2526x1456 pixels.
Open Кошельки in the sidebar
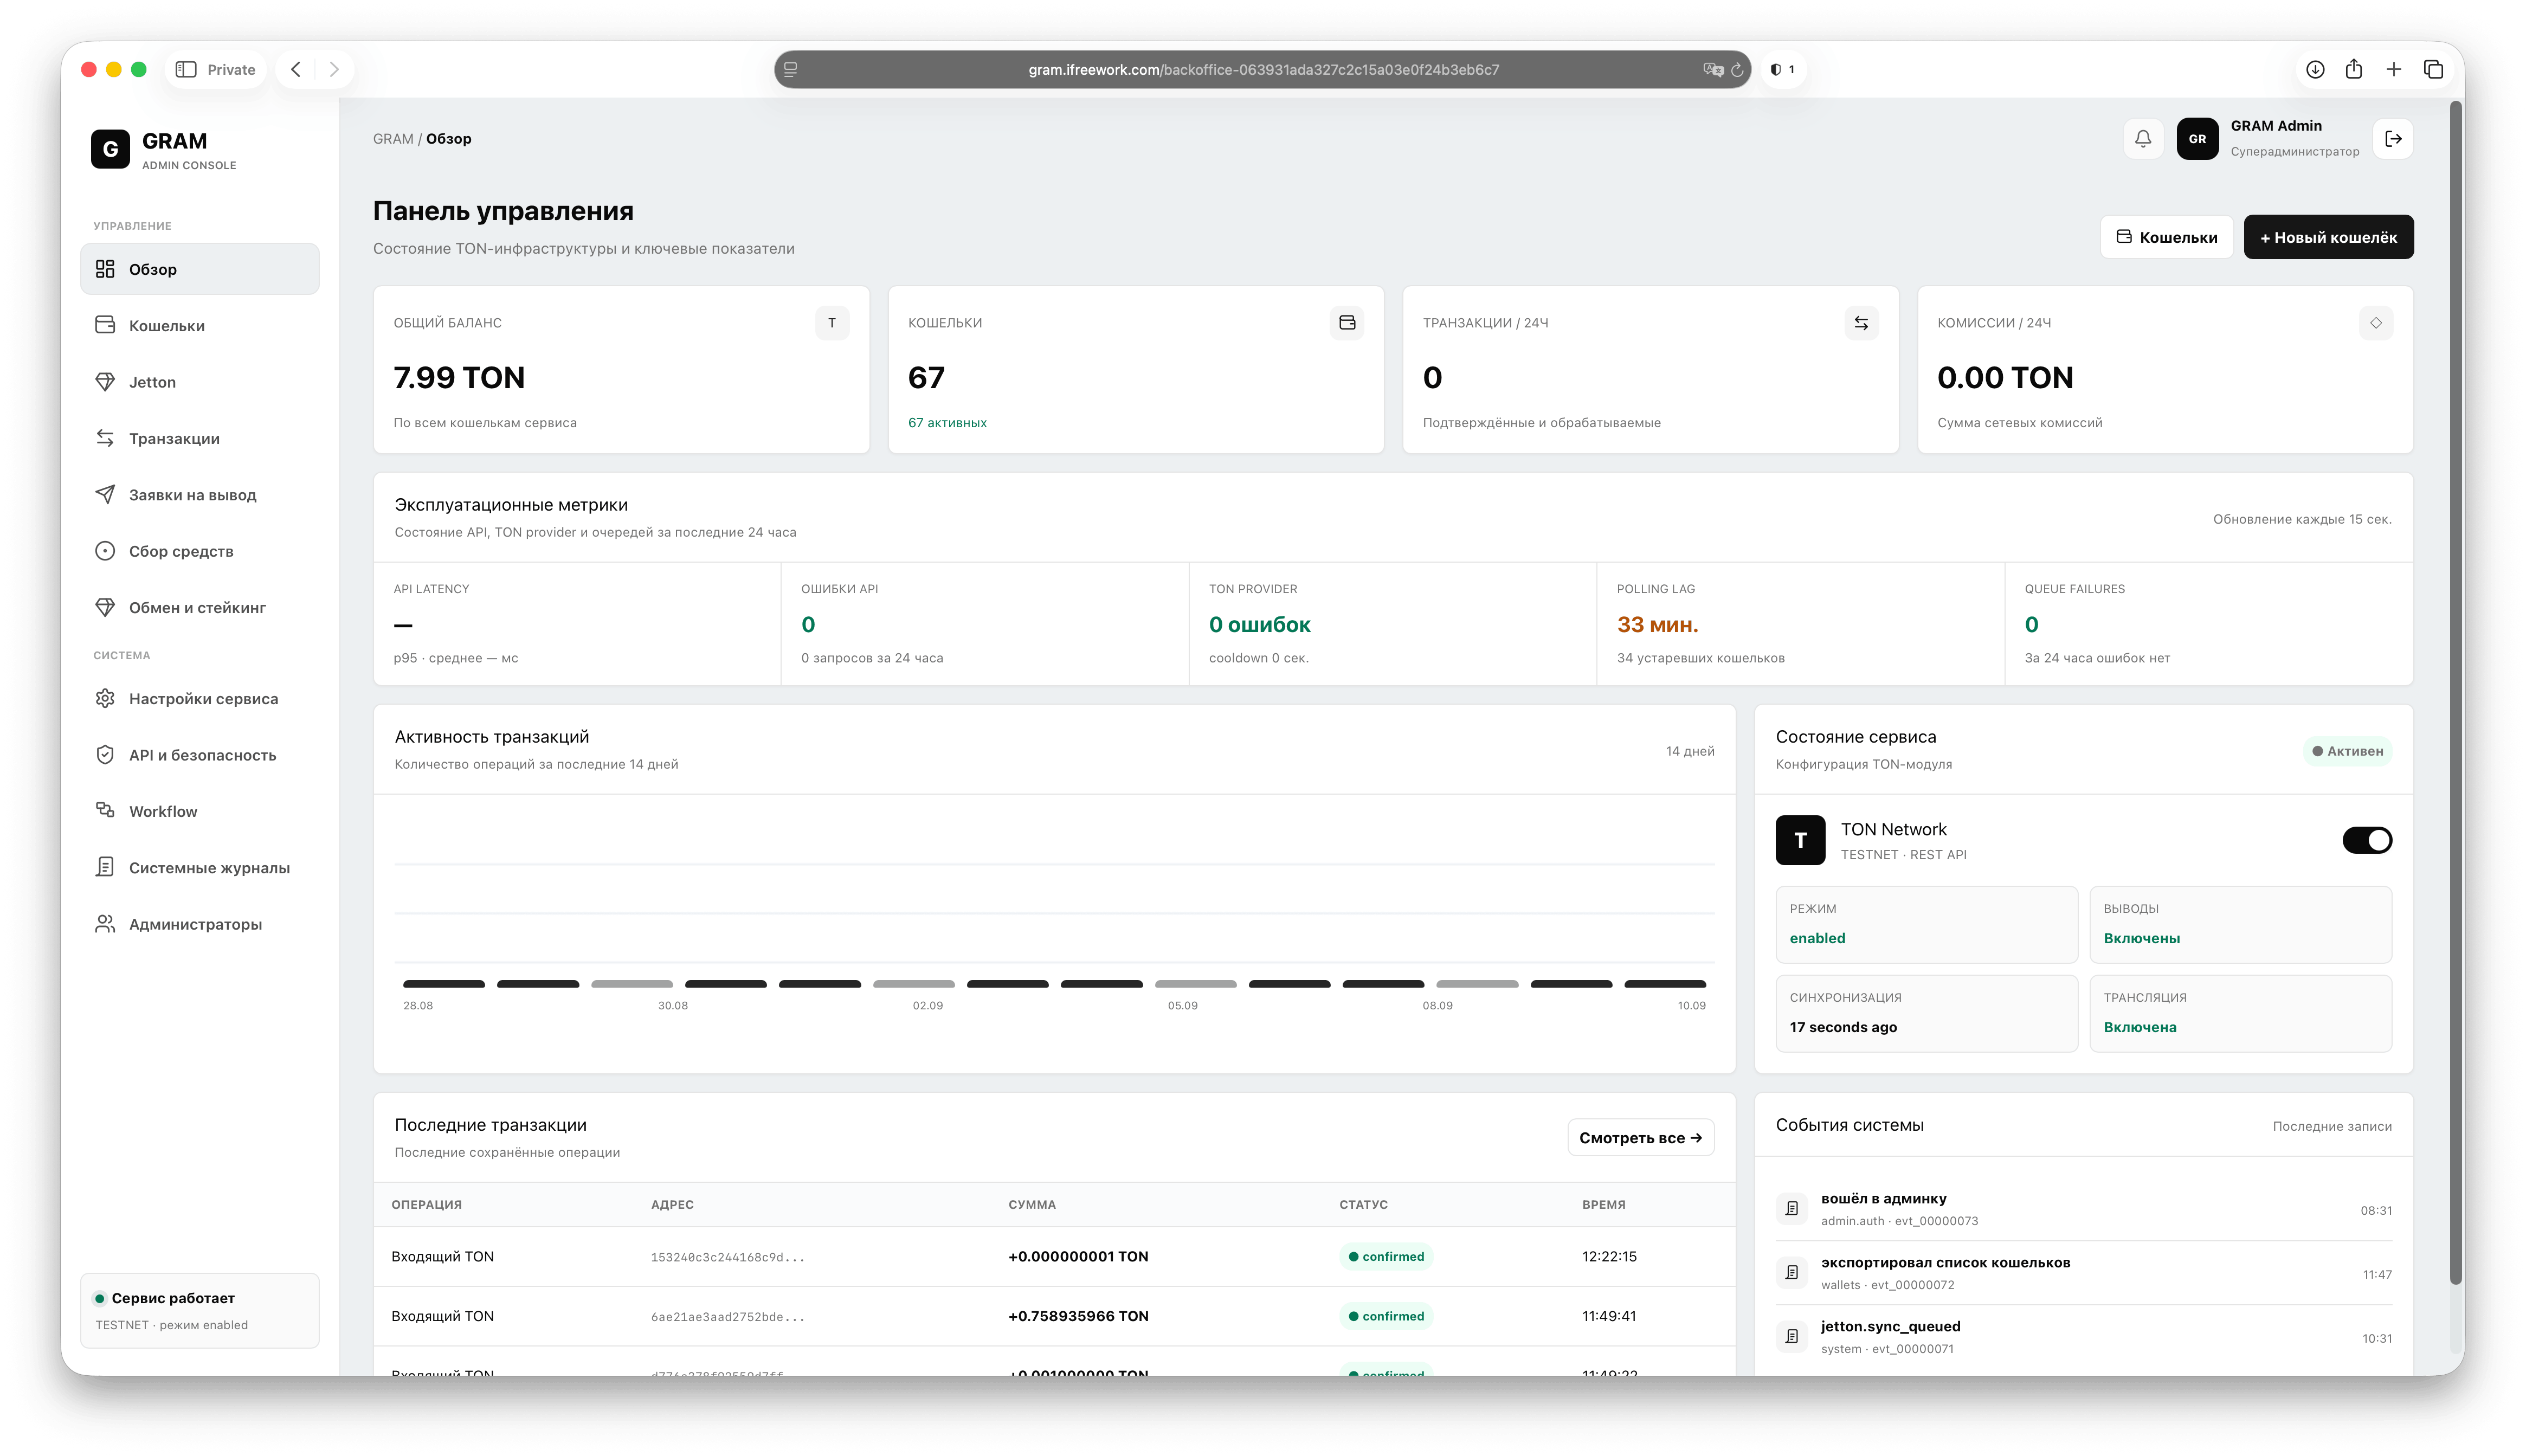(x=200, y=325)
